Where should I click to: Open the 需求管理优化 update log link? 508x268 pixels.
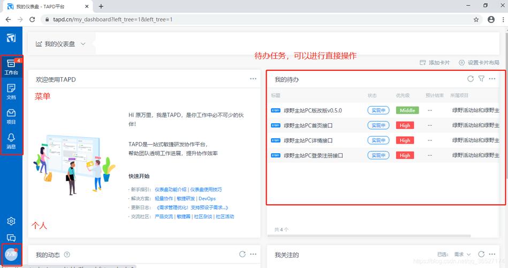tap(193, 207)
